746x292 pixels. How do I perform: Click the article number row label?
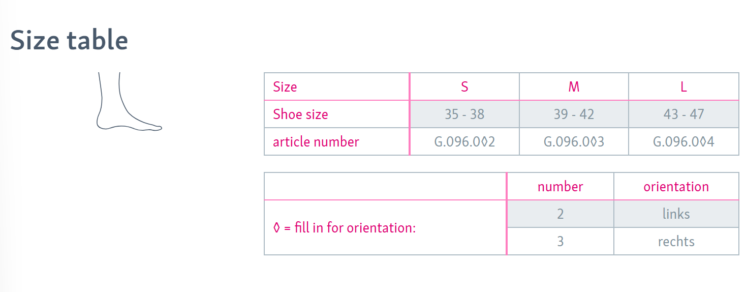316,141
